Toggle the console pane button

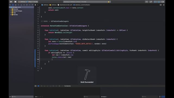(164, 97)
